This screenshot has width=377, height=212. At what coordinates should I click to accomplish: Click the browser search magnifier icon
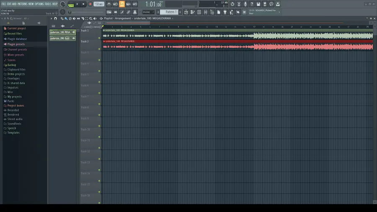click(x=11, y=18)
